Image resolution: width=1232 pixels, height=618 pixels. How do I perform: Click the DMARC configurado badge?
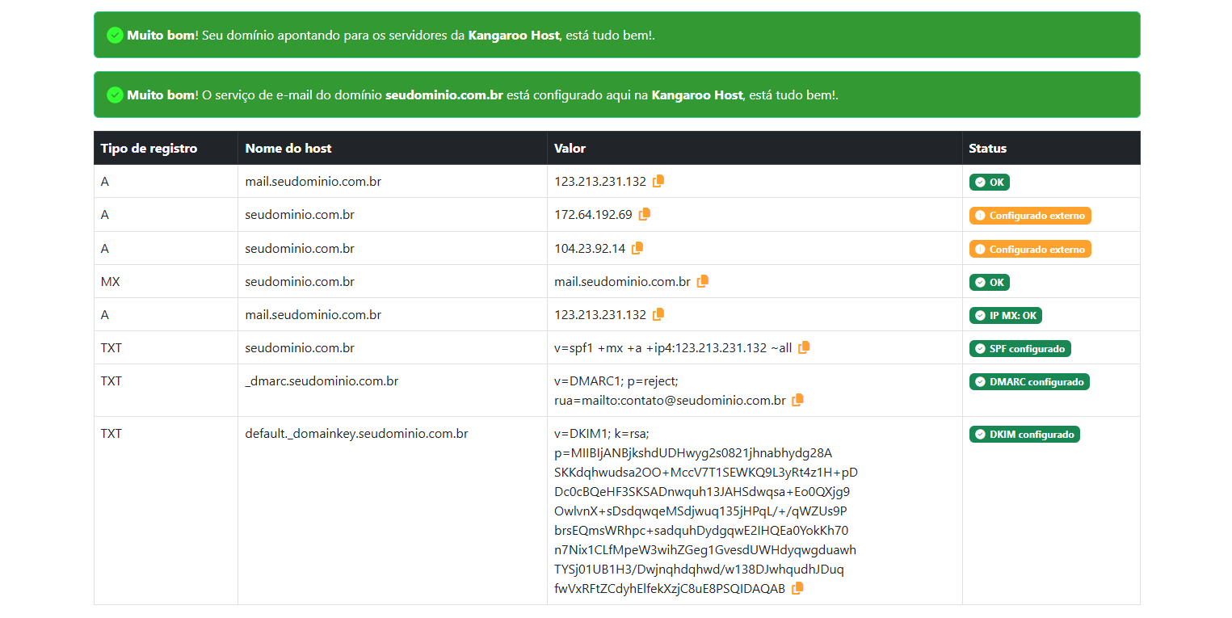pyautogui.click(x=1029, y=380)
